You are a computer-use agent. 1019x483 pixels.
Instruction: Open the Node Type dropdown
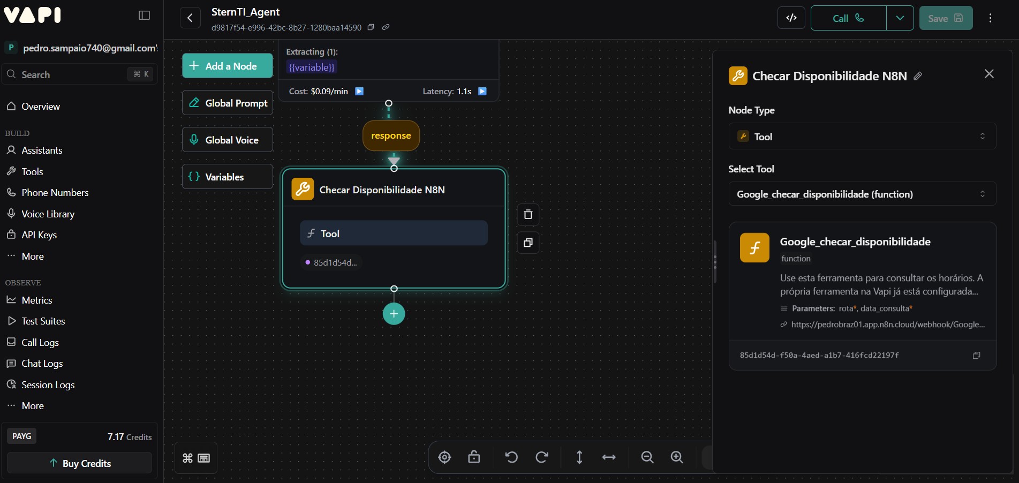tap(862, 137)
